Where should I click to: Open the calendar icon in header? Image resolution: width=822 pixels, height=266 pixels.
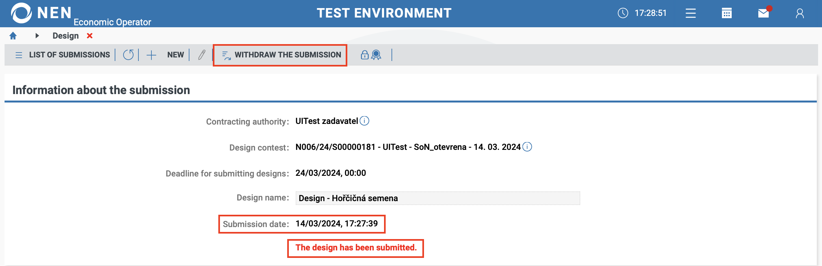[726, 13]
